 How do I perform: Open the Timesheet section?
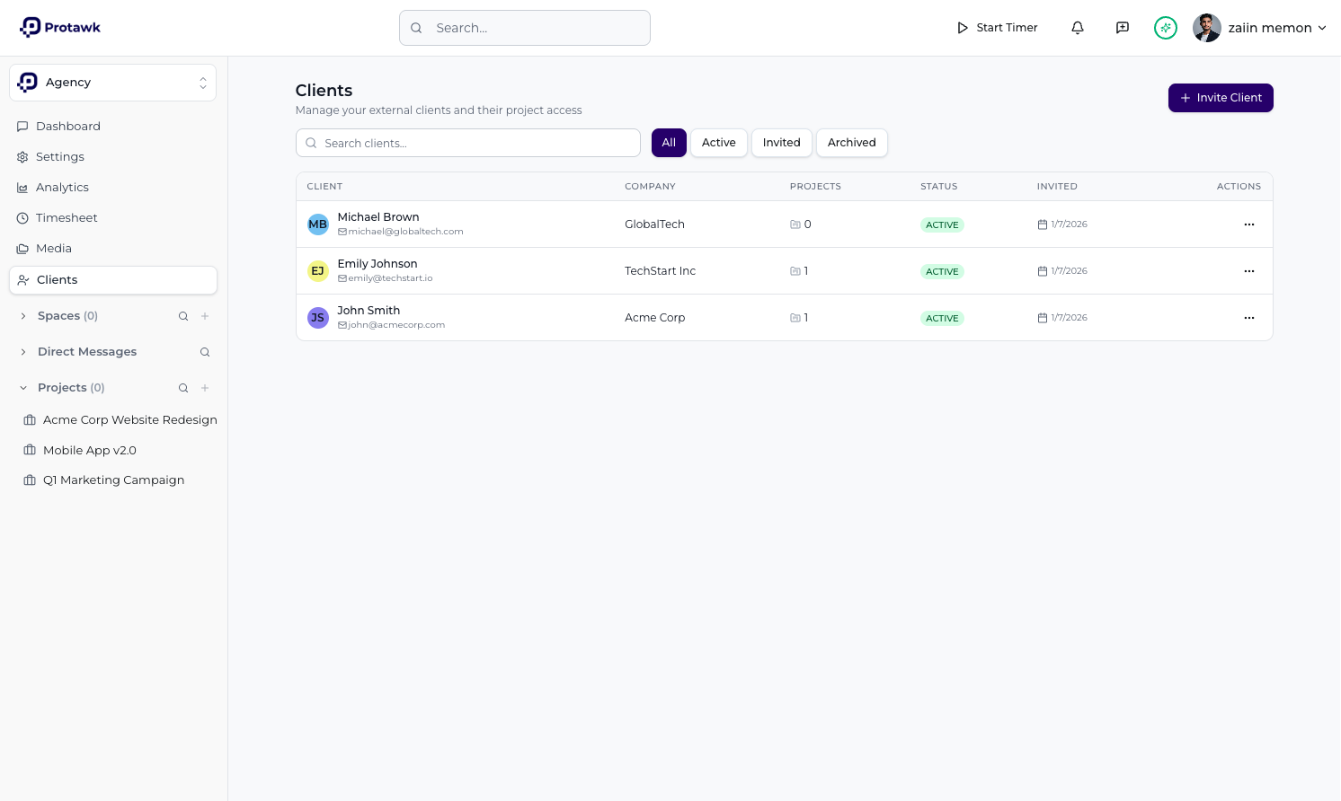(x=67, y=217)
